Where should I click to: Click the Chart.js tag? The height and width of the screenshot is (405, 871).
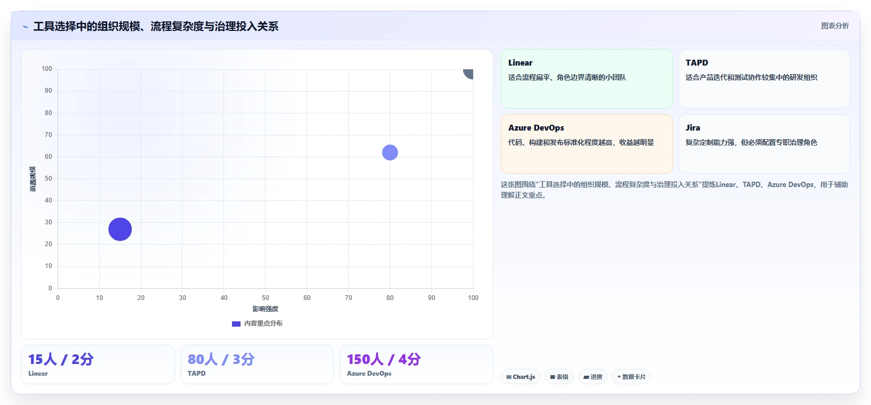point(521,377)
